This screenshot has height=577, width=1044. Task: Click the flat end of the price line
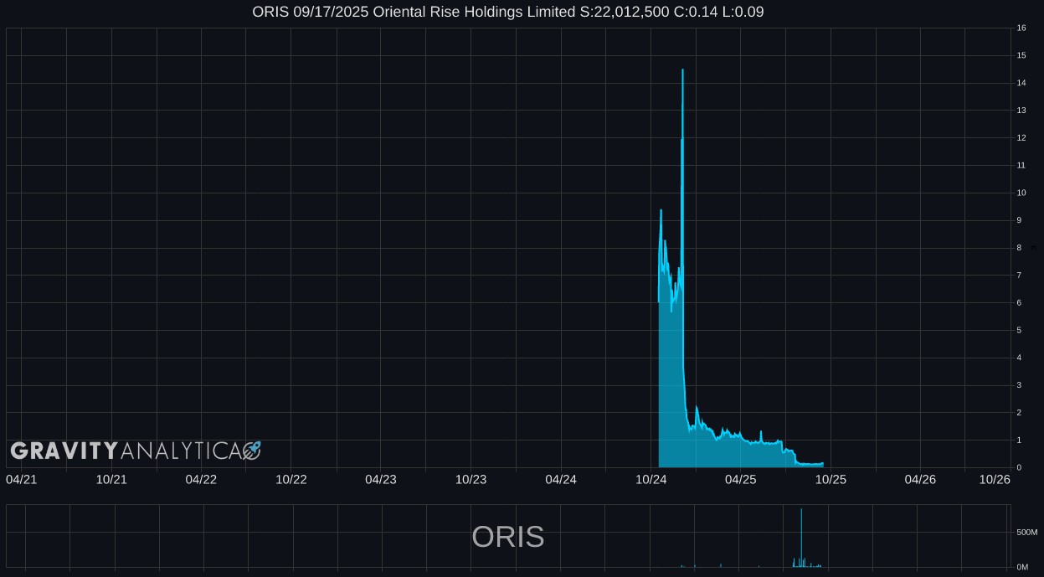810,464
